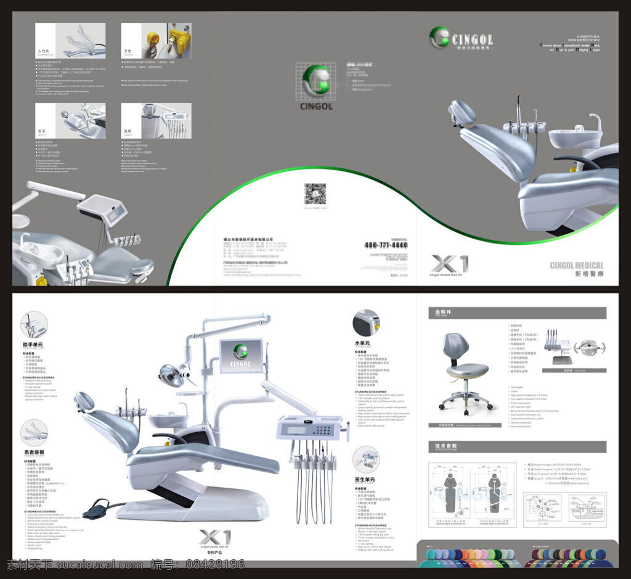Click the monitor displaying the CINGOL logo

242,357
